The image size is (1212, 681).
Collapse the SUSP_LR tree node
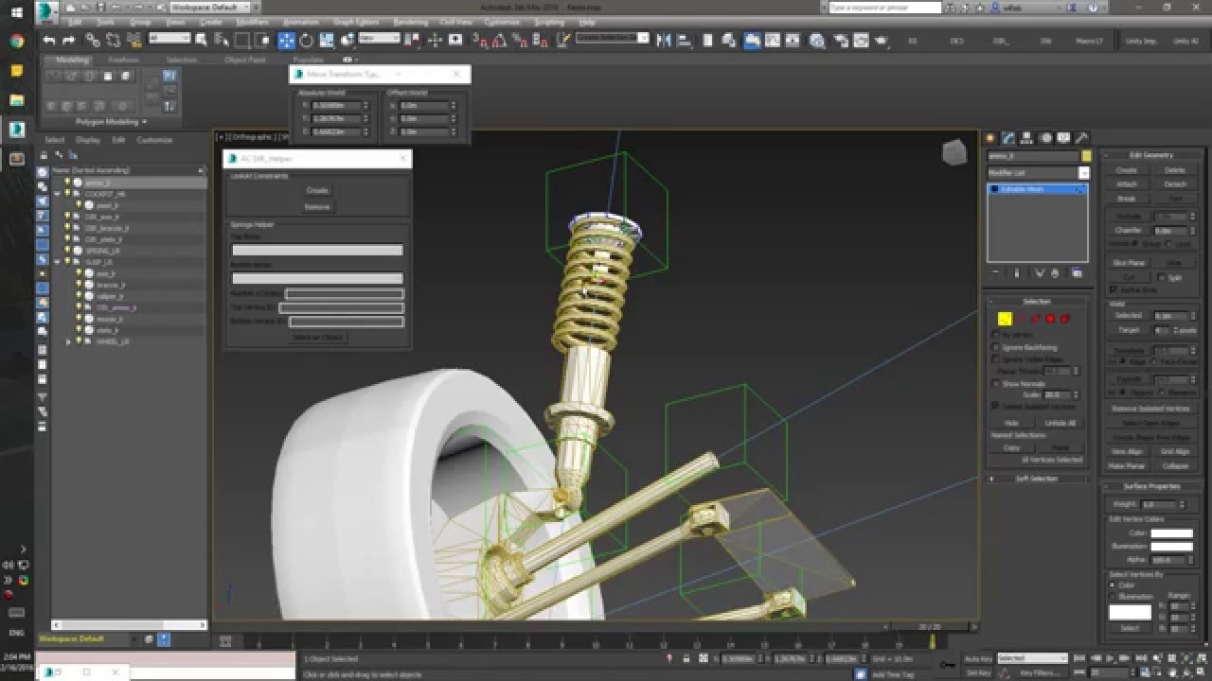pos(57,262)
